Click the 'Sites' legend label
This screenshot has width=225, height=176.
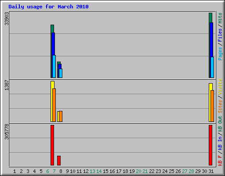[220, 106]
